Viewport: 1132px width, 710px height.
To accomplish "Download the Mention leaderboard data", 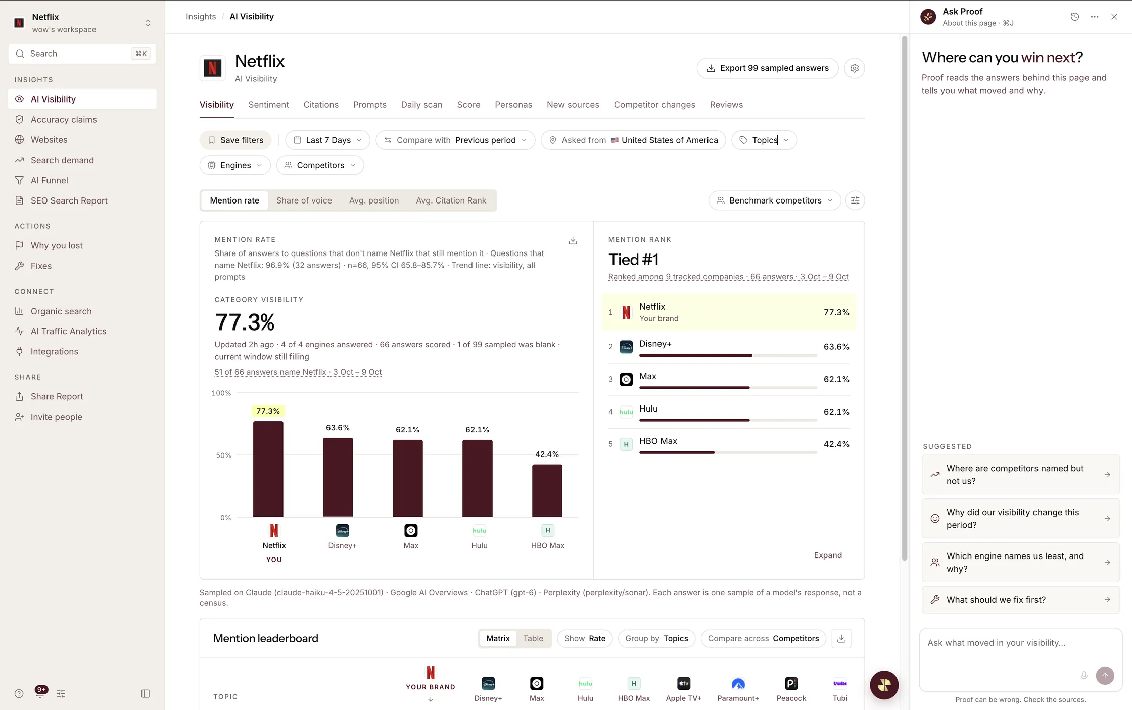I will (841, 639).
